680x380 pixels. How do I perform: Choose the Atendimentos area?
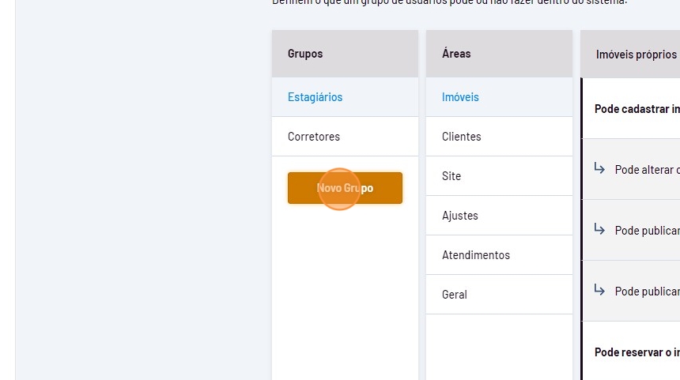[x=475, y=255]
